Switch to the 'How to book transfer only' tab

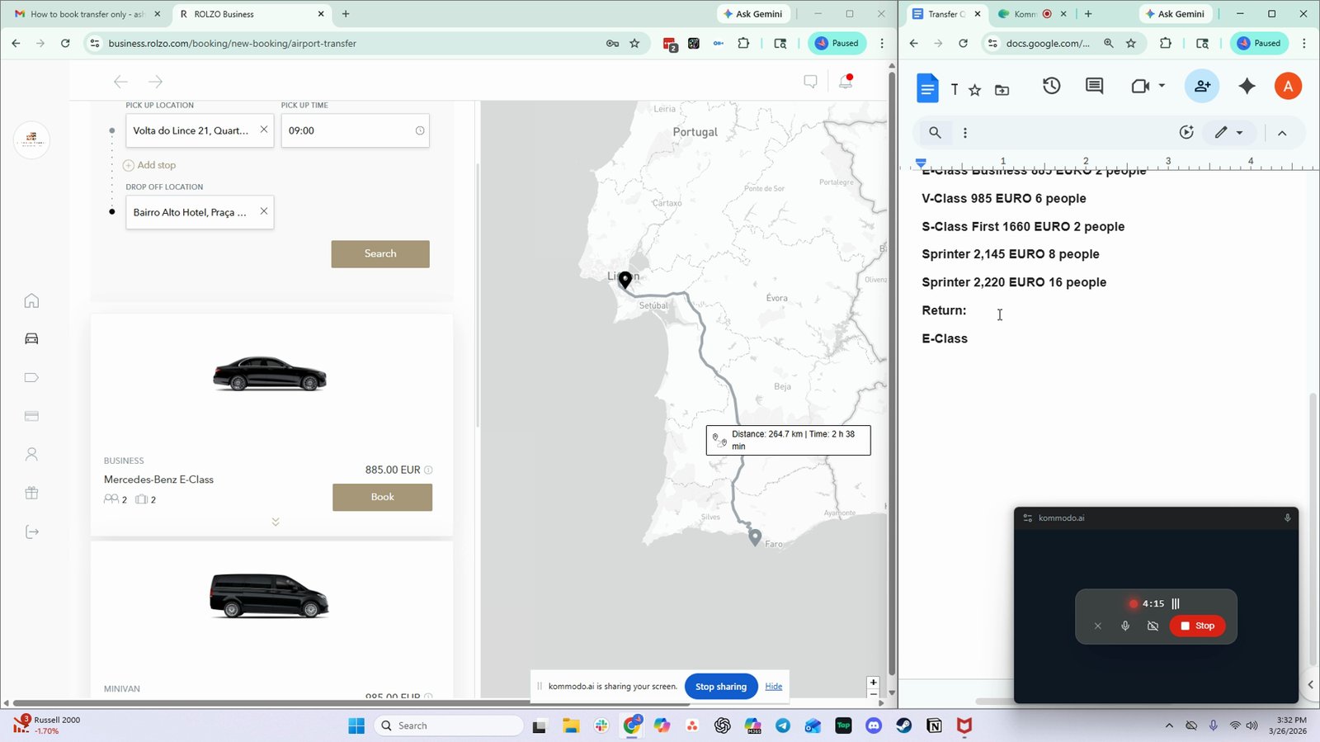click(x=87, y=14)
